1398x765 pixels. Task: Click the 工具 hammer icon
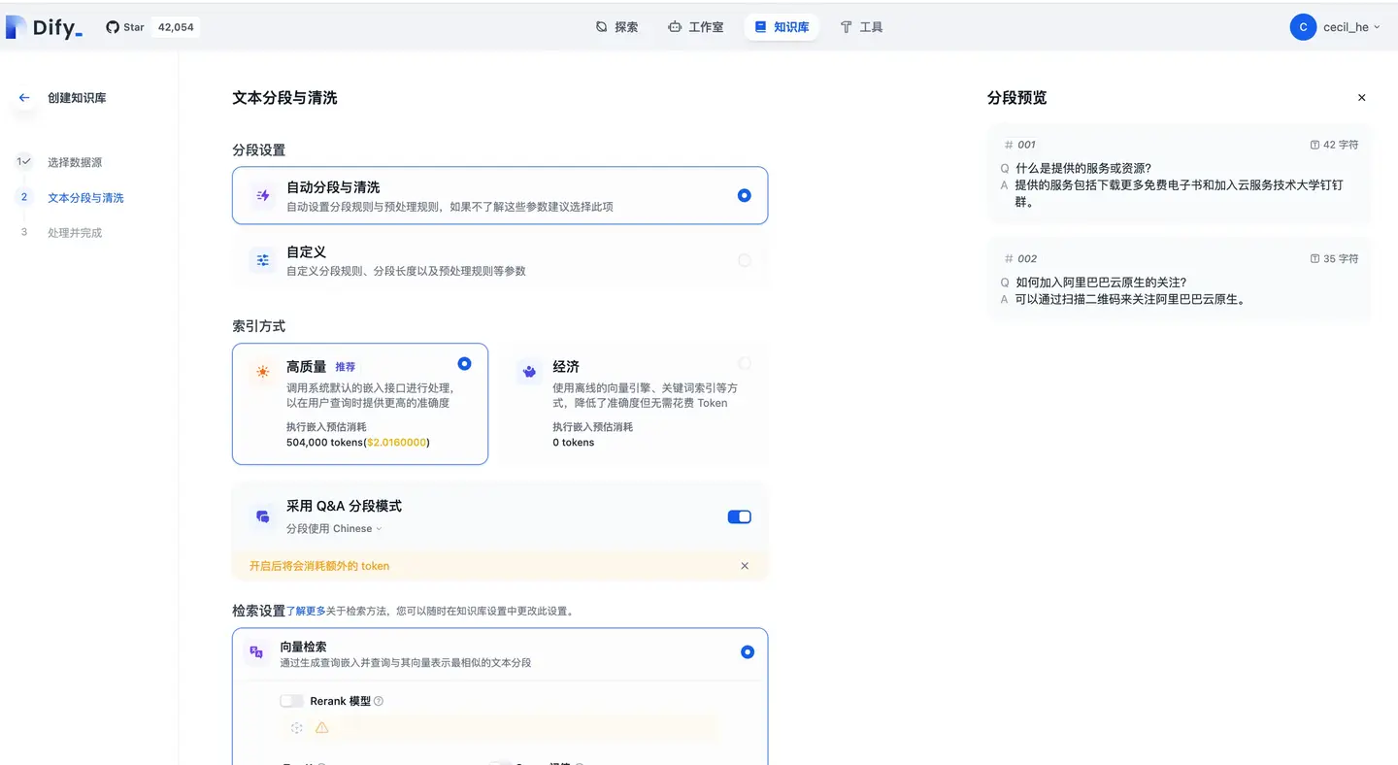click(846, 26)
